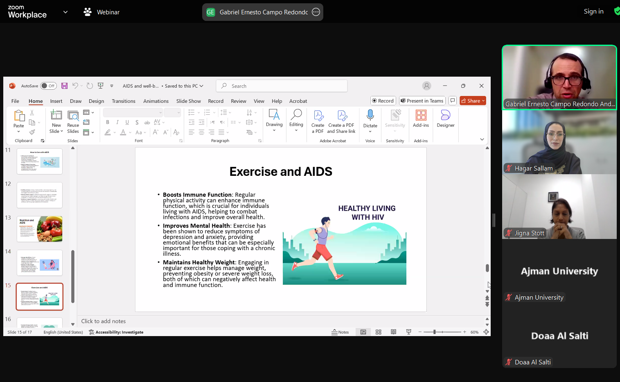Click the New Slide icon
Image resolution: width=620 pixels, height=382 pixels.
[x=56, y=116]
